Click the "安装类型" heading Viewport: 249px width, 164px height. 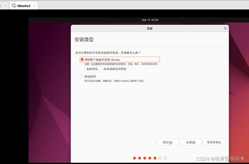[x=84, y=39]
